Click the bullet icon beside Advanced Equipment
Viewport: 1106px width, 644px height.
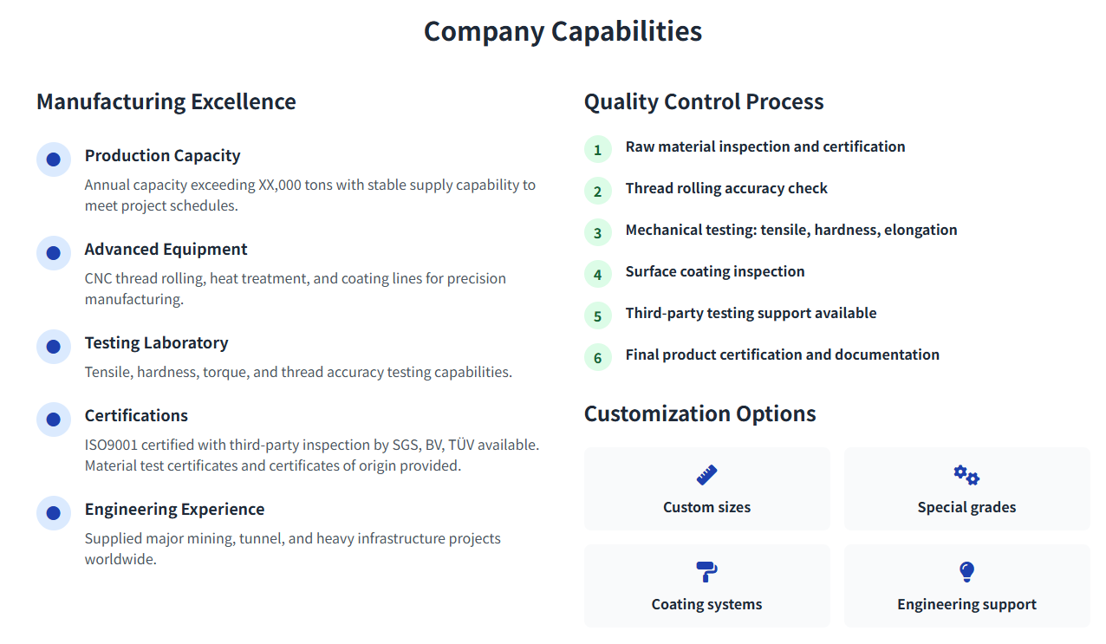53,253
